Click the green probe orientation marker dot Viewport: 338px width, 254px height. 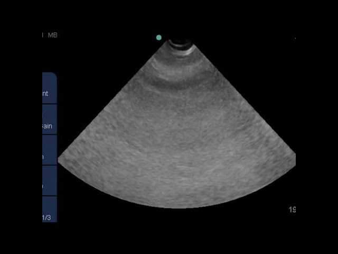[159, 38]
